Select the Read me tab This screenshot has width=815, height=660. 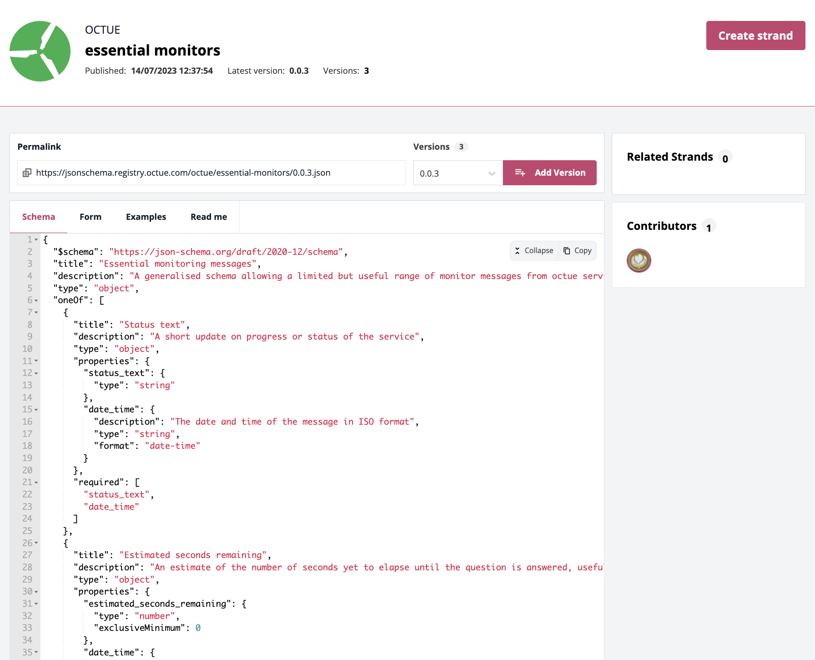tap(209, 217)
